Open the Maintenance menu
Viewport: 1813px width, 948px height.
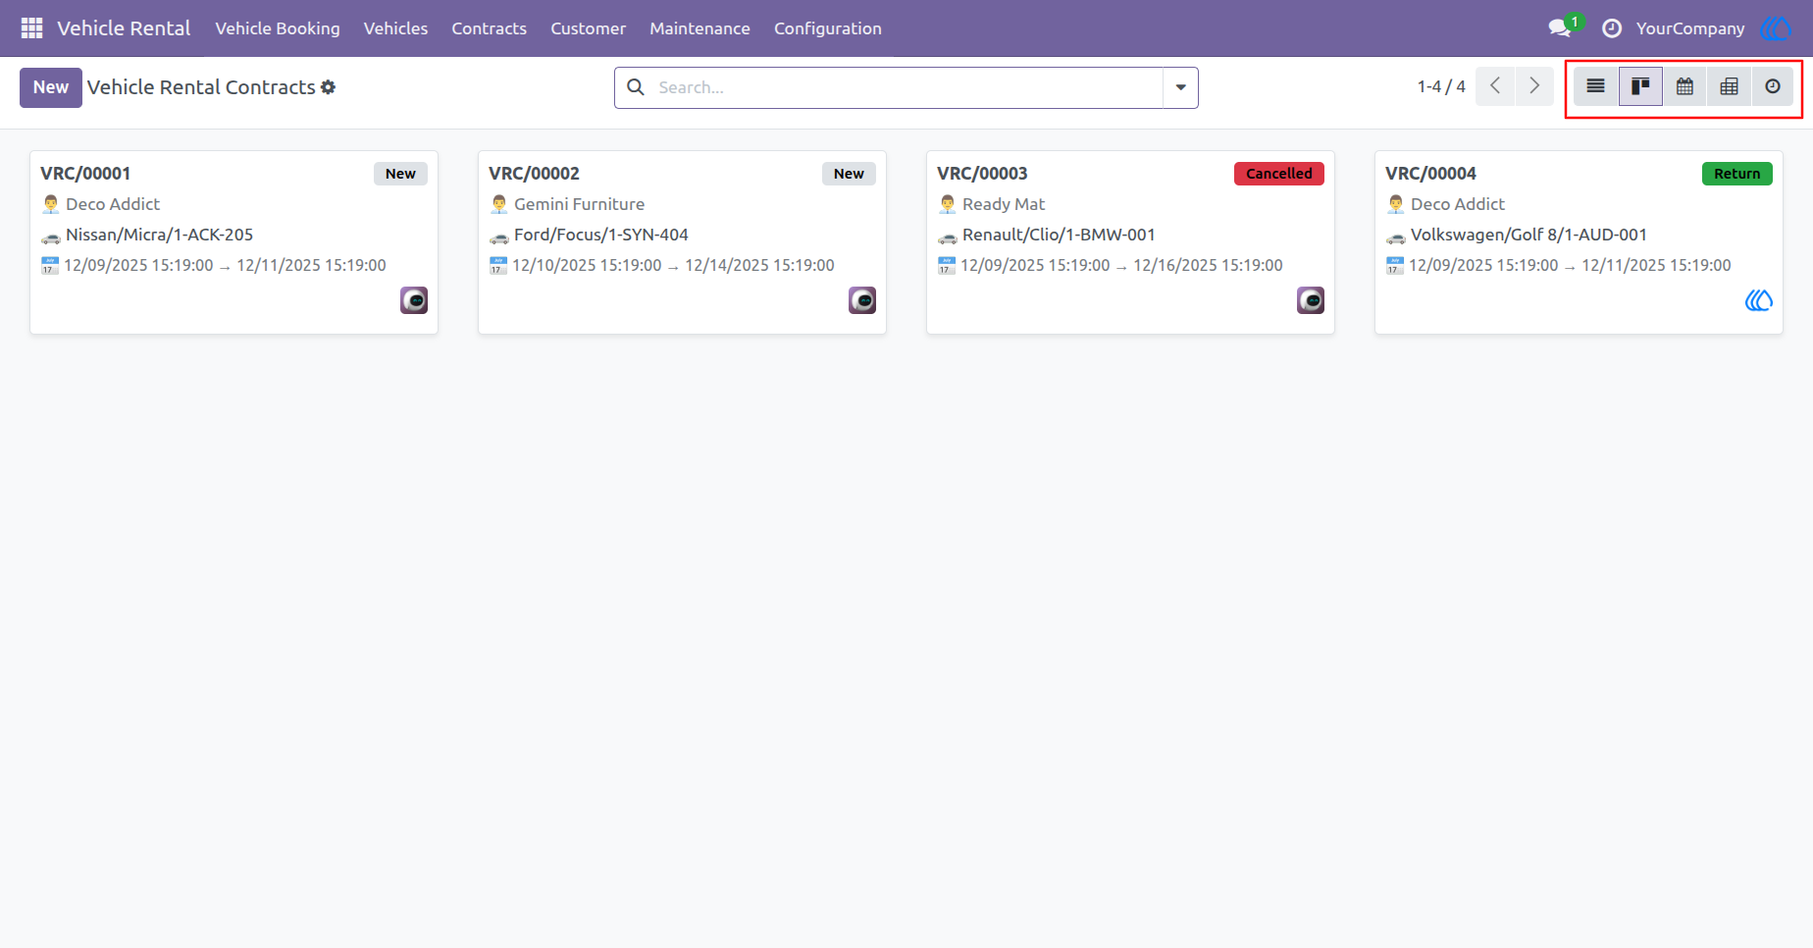(699, 28)
